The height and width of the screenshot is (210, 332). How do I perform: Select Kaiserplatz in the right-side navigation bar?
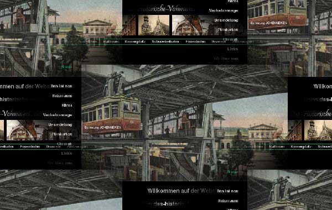(x=301, y=146)
